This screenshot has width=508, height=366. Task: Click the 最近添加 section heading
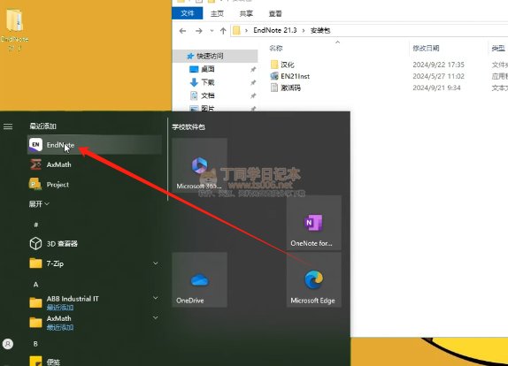pos(42,126)
